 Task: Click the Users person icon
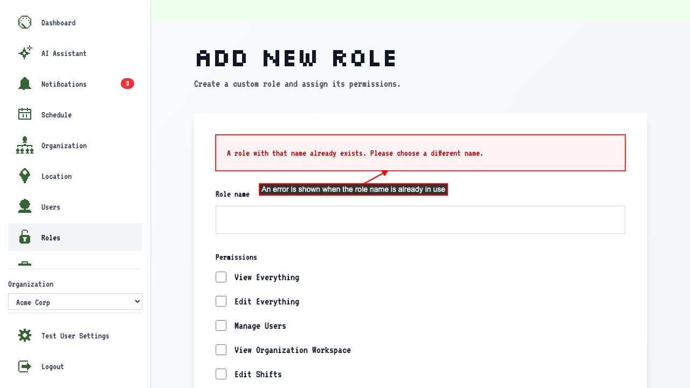[x=25, y=206]
